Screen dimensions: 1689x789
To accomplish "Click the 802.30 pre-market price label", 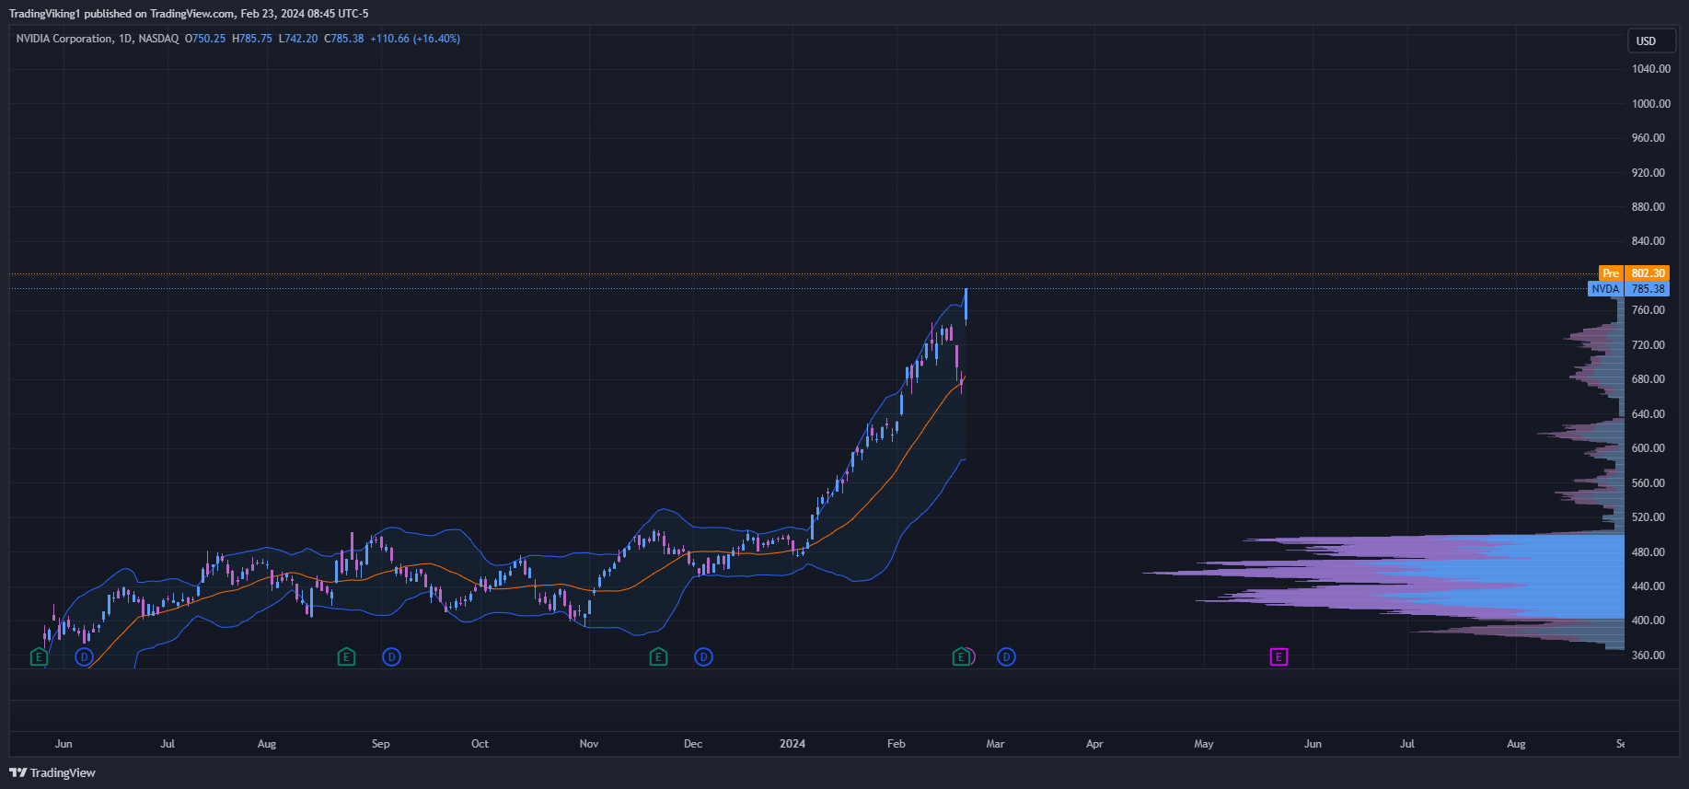I will (1648, 273).
